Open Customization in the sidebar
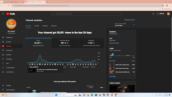 [11, 68]
